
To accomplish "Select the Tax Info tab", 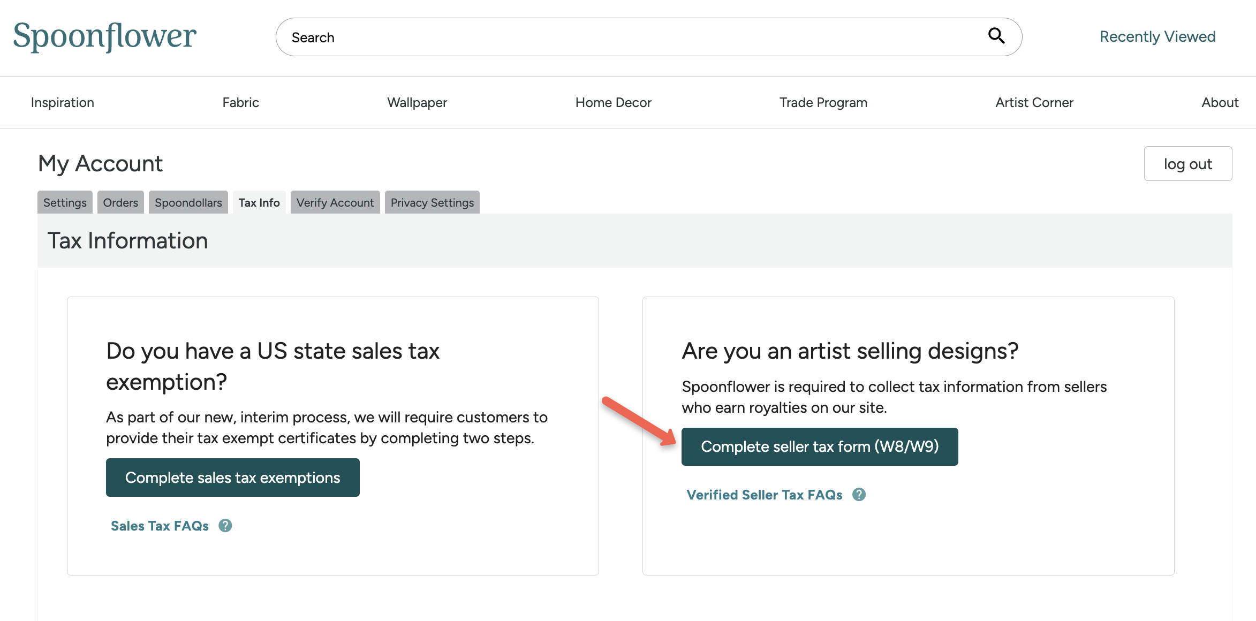I will click(x=259, y=202).
